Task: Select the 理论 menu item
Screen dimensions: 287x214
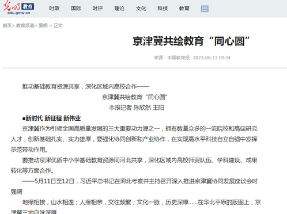Action: (x=119, y=9)
